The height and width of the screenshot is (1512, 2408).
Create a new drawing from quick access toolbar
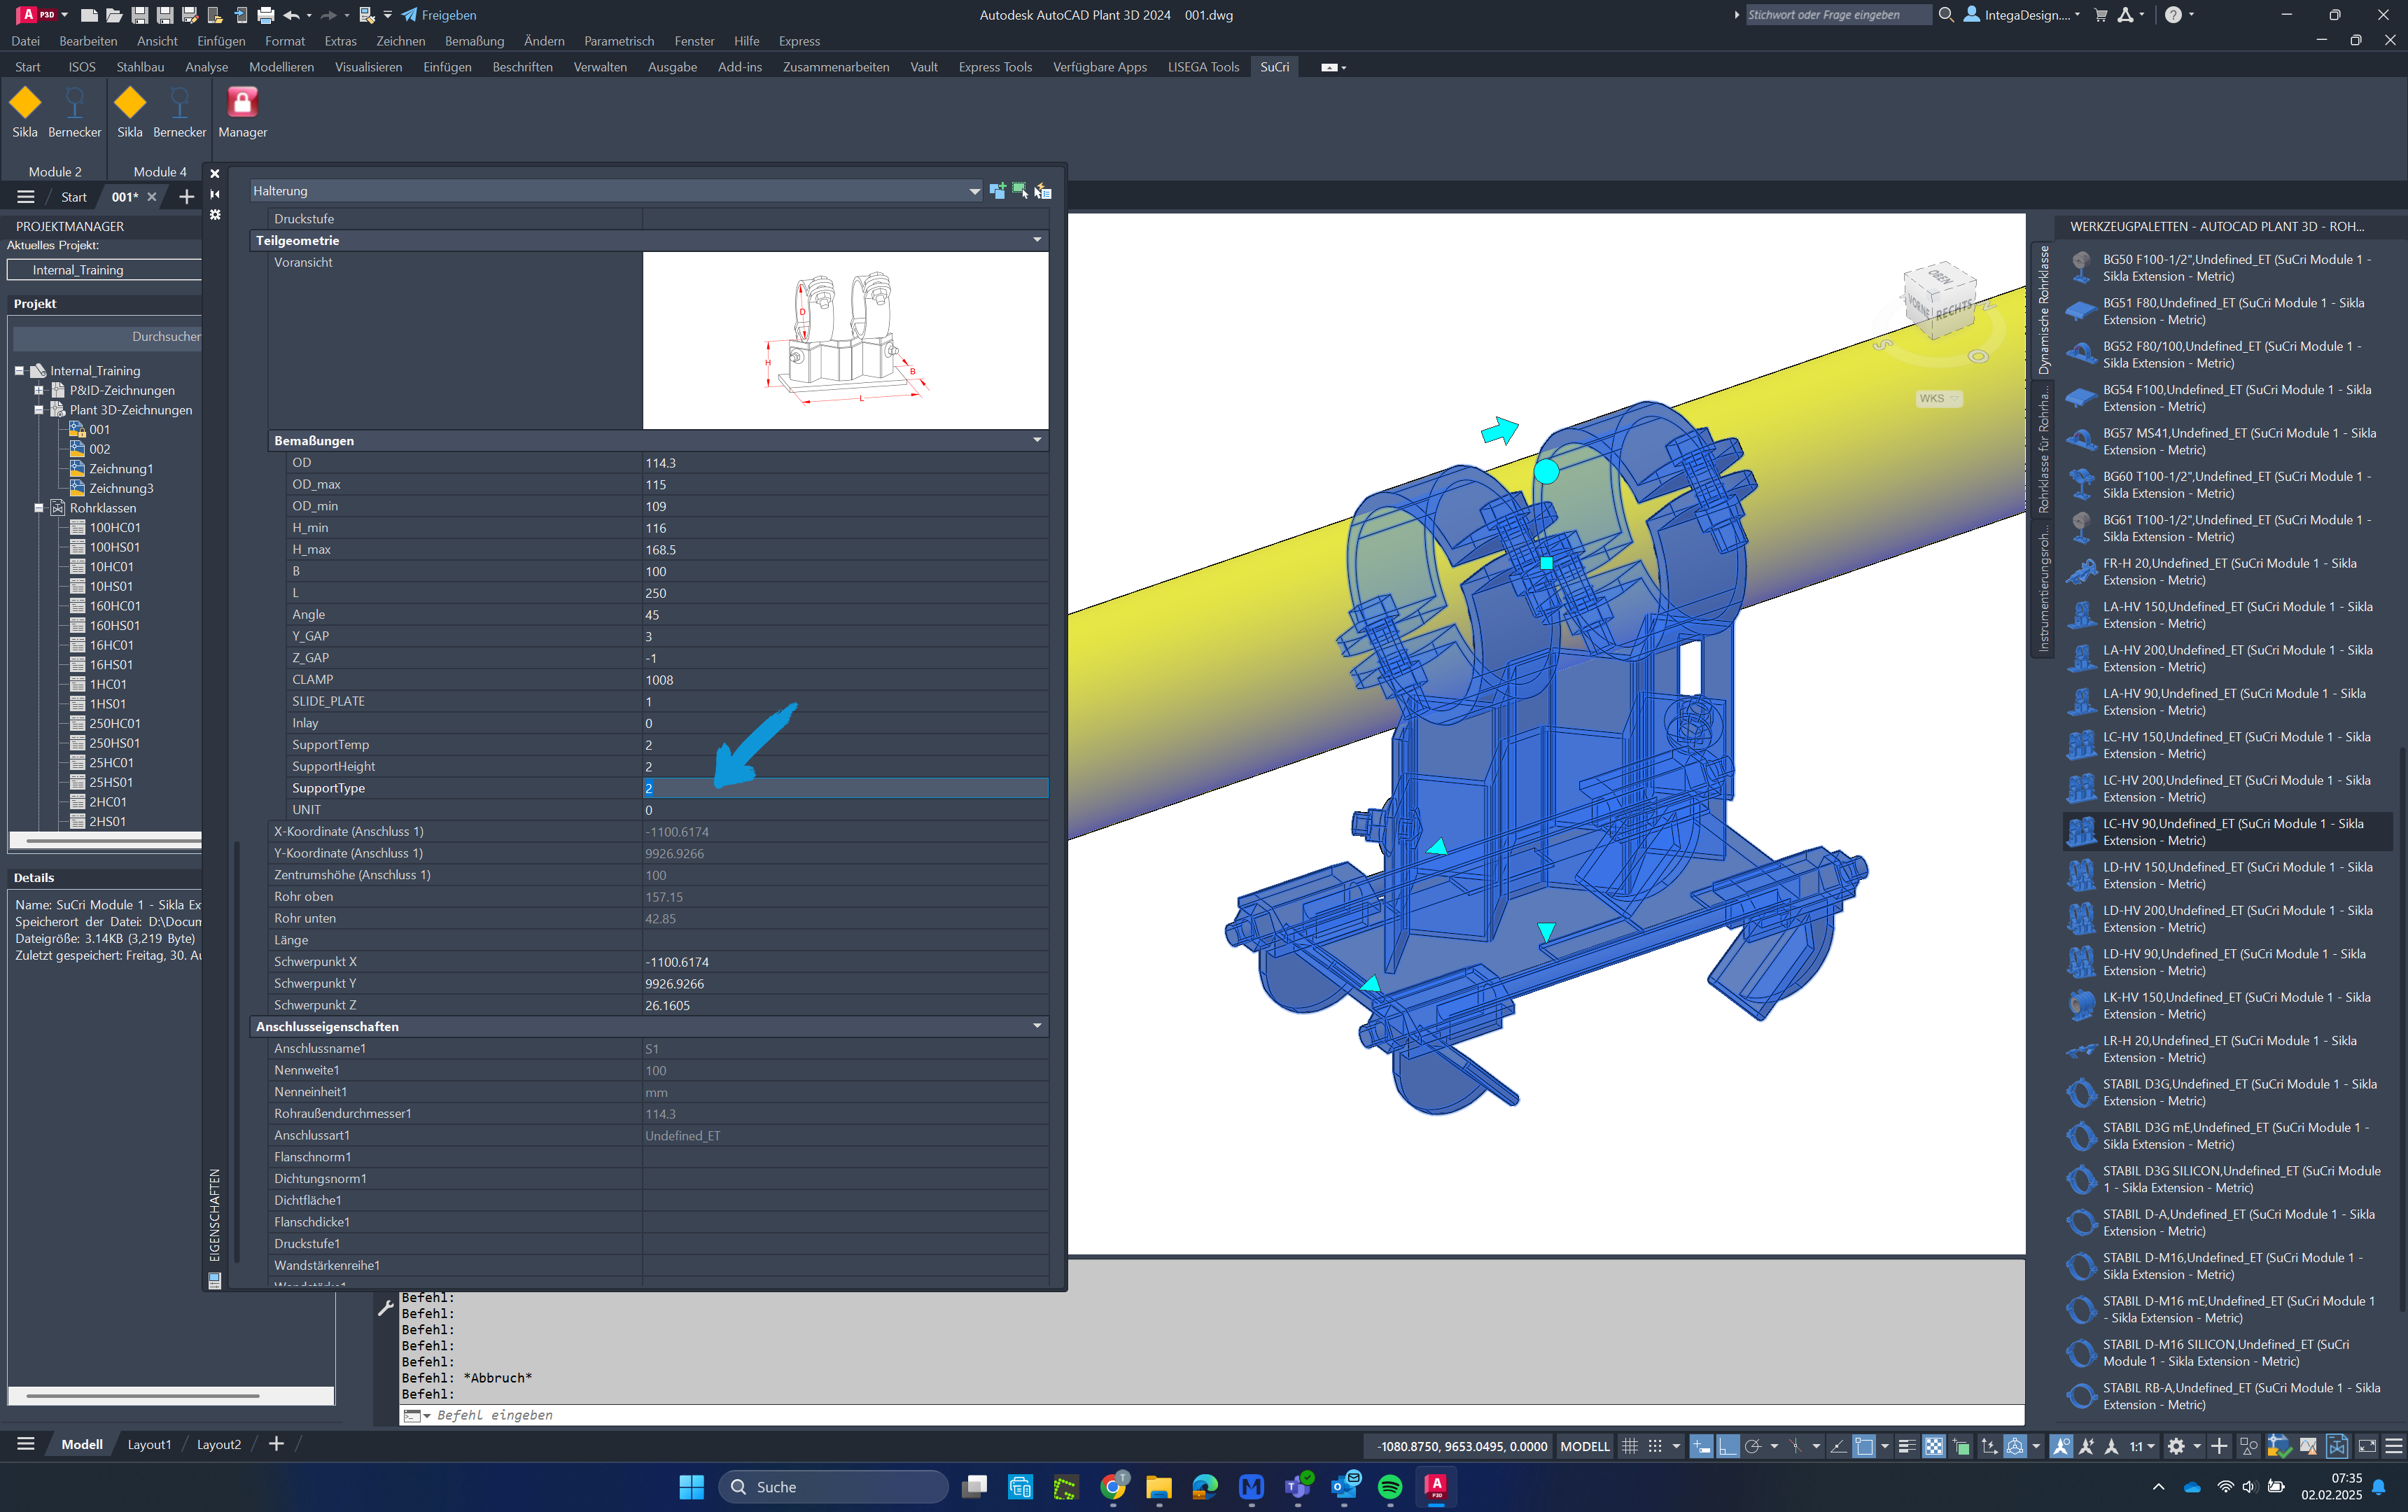click(89, 15)
